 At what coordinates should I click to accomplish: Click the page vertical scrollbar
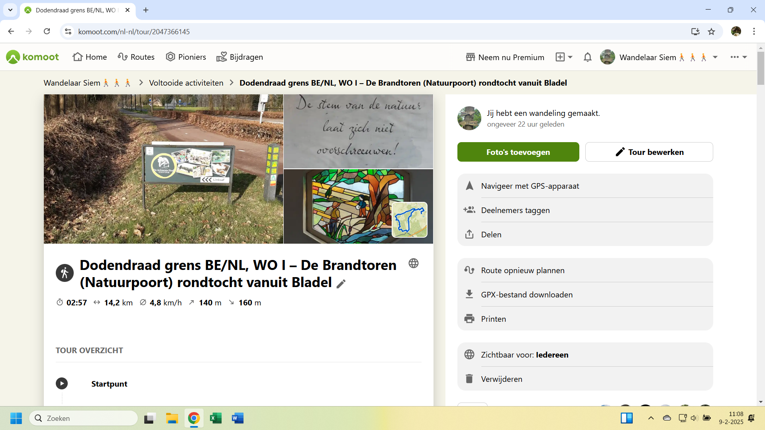(x=761, y=68)
